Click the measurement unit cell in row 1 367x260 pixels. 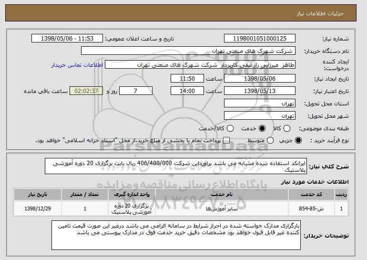pos(132,209)
